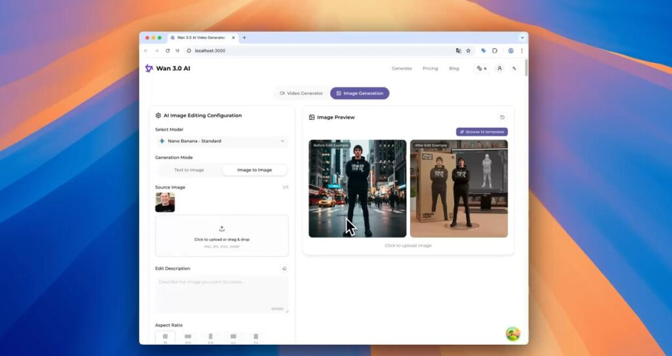
Task: Open the Pricing nav link
Action: pos(430,69)
